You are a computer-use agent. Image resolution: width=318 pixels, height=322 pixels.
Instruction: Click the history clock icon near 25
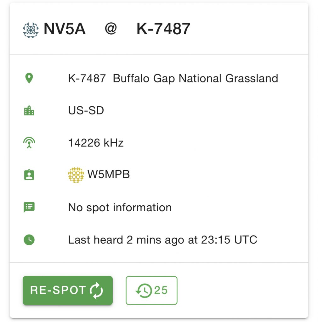144,291
